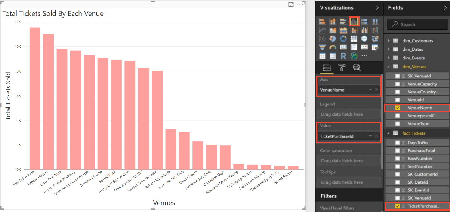Image resolution: width=450 pixels, height=212 pixels.
Task: Switch to the Format paint roller tab
Action: pyautogui.click(x=342, y=67)
